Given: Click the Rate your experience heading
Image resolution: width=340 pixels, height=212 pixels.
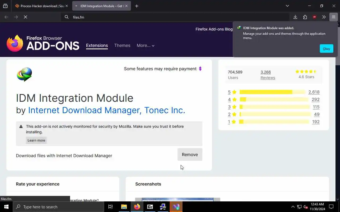Looking at the screenshot, I should click(x=38, y=184).
